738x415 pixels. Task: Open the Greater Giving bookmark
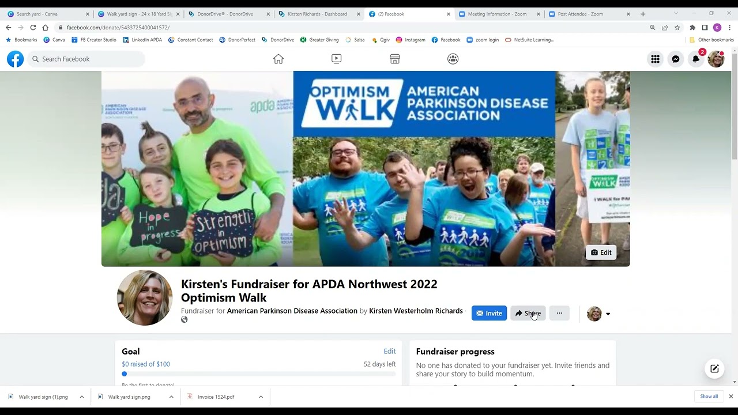tap(319, 40)
